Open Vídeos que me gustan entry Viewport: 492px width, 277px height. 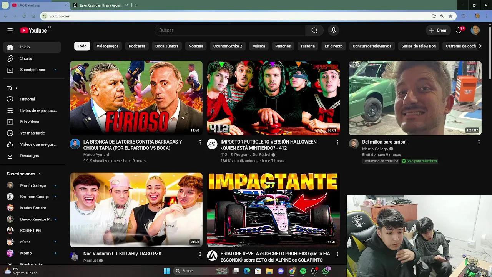pyautogui.click(x=32, y=144)
